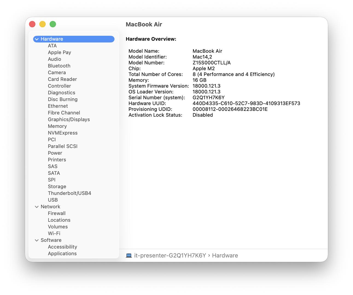Click it-presenter-G2Q1YH7K6Y in path bar
This screenshot has height=295, width=353.
click(x=170, y=256)
